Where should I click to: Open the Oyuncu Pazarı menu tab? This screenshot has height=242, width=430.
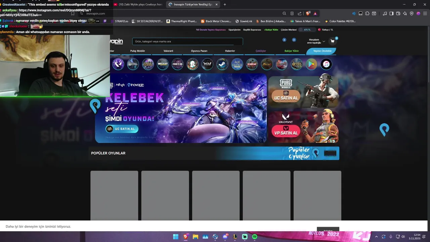point(199,51)
